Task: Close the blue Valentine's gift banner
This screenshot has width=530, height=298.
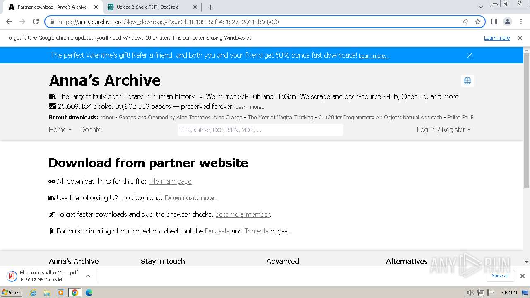Action: [470, 55]
